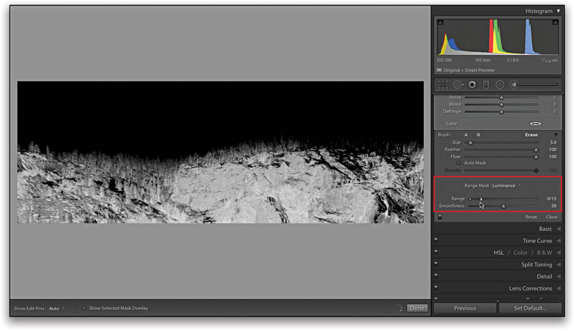Image resolution: width=574 pixels, height=331 pixels.
Task: Activate the Graduated Filter tool
Action: (486, 84)
